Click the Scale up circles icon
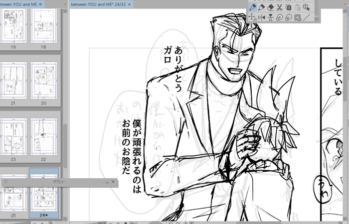Viewport: 349px width, 224px height. pos(279,17)
